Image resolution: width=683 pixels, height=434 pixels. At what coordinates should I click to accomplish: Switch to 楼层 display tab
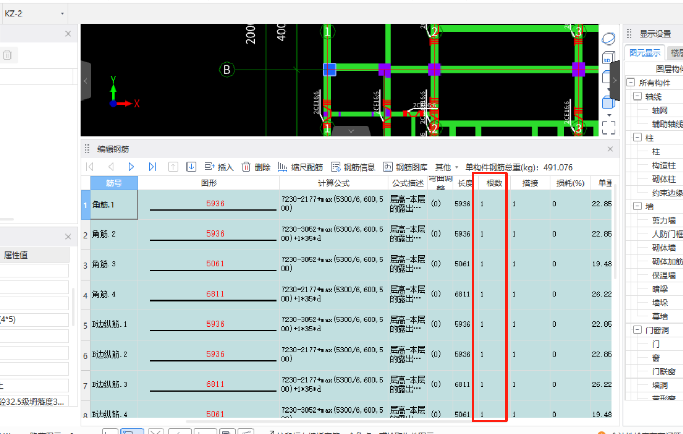[x=676, y=53]
